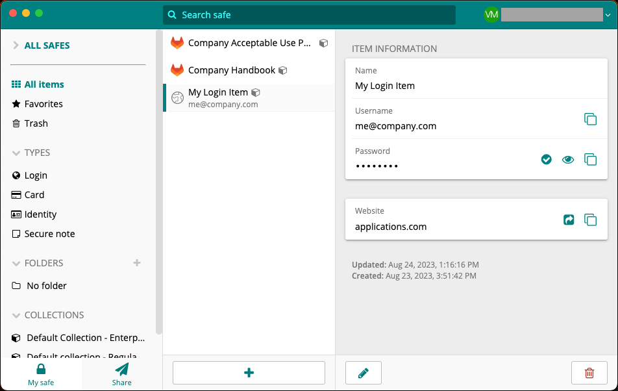The height and width of the screenshot is (391, 618).
Task: Expand the ALL SAFES list
Action: pyautogui.click(x=16, y=45)
